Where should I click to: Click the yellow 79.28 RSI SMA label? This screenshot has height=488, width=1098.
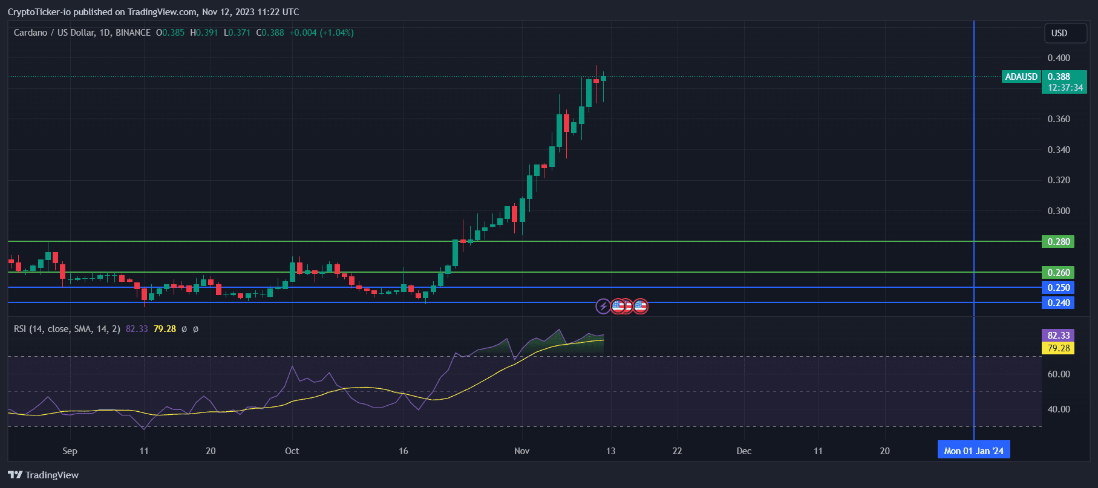(x=1058, y=348)
